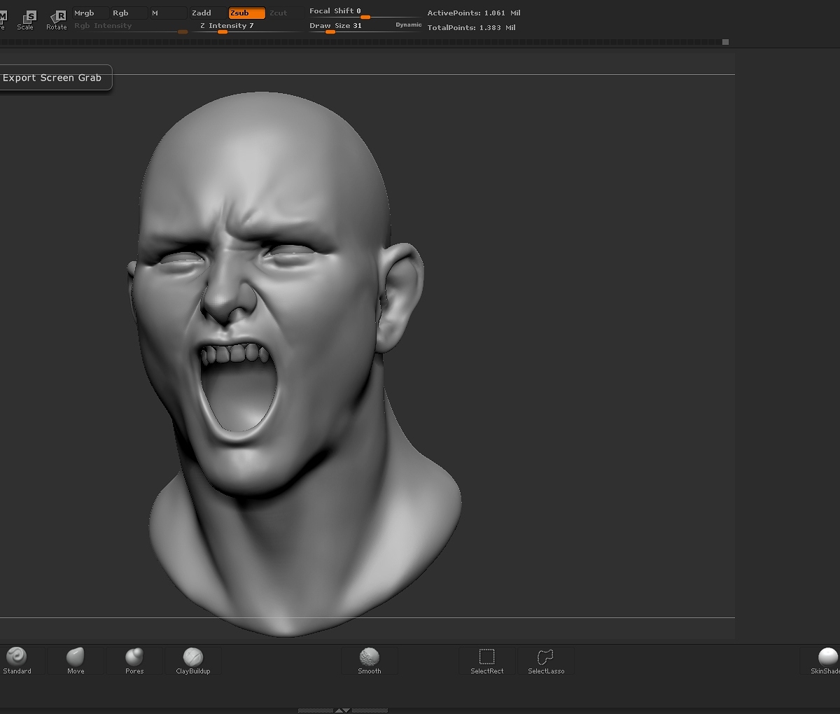Choose the Move brush
Image resolution: width=840 pixels, height=714 pixels.
(76, 661)
